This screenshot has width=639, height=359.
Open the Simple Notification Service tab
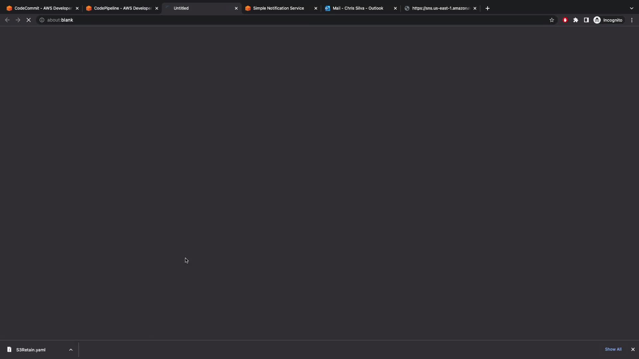(x=278, y=8)
